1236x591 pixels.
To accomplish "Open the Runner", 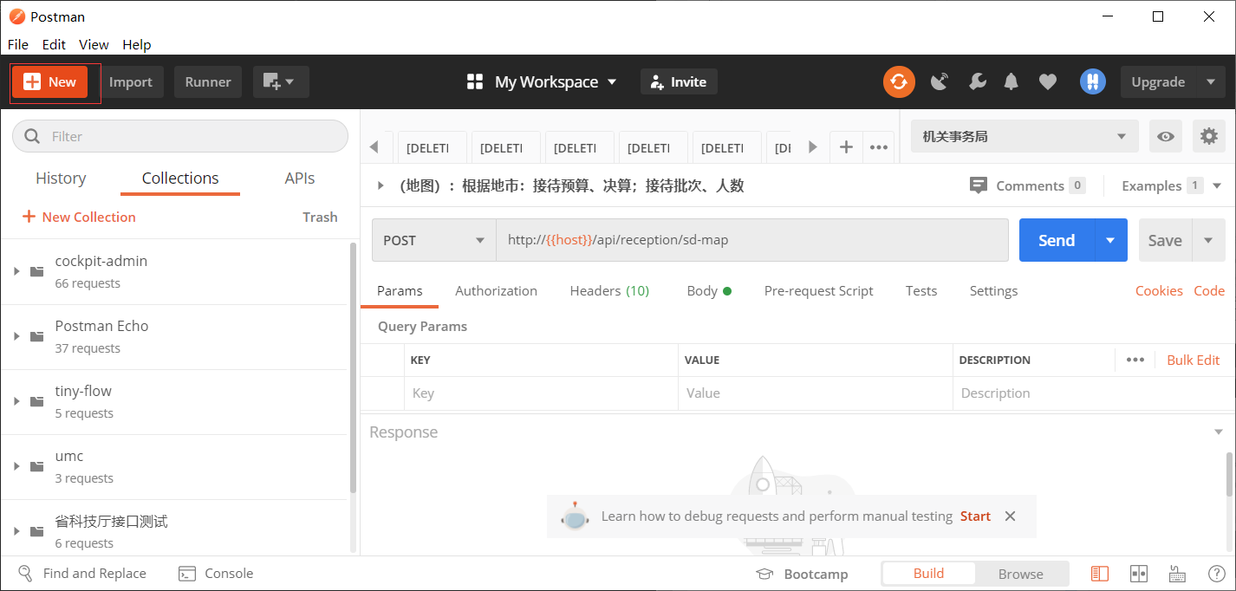I will pos(208,81).
